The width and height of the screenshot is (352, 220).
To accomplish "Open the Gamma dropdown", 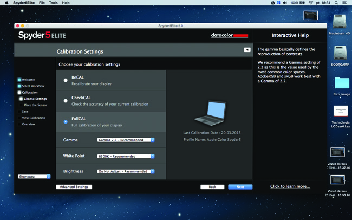I will click(x=126, y=140).
